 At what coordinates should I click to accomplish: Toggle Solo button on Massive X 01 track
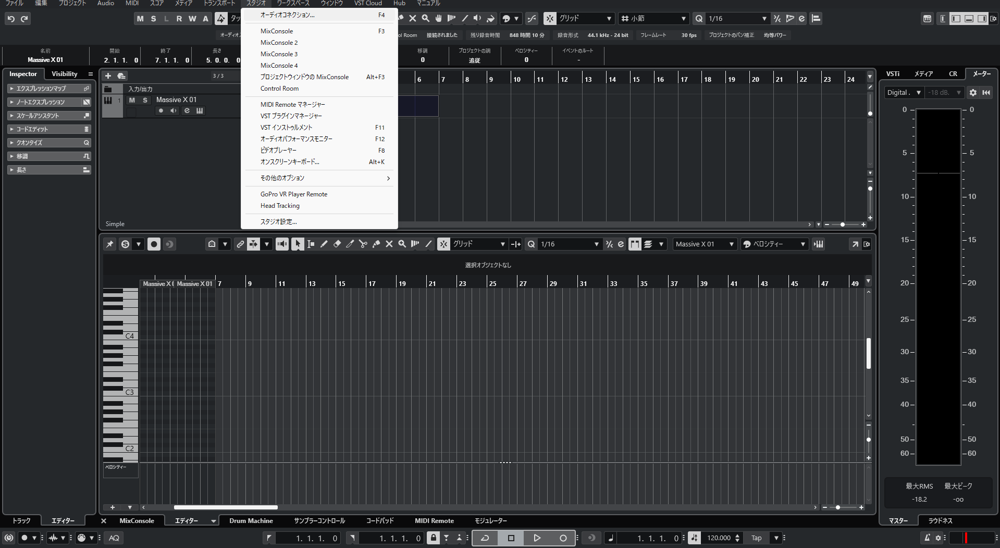point(145,100)
